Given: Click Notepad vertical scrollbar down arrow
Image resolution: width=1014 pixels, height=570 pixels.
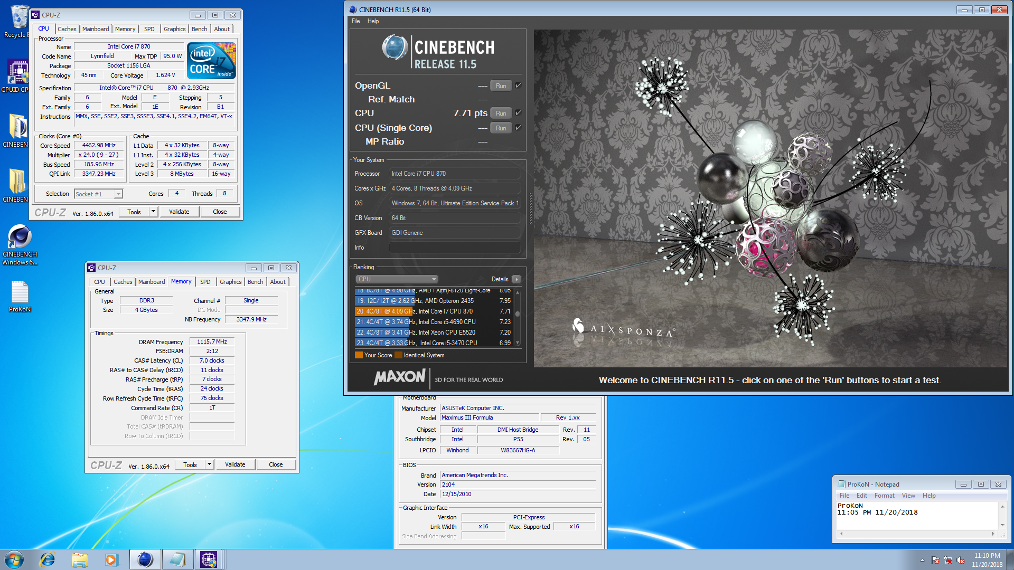Looking at the screenshot, I should (1002, 525).
